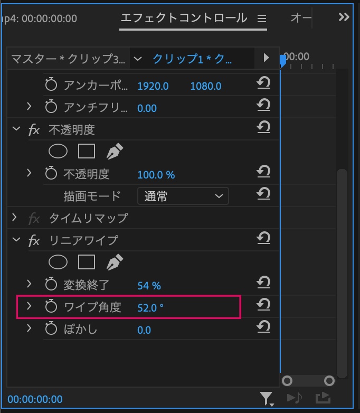Reset the アンカーポイント parameter

point(263,83)
